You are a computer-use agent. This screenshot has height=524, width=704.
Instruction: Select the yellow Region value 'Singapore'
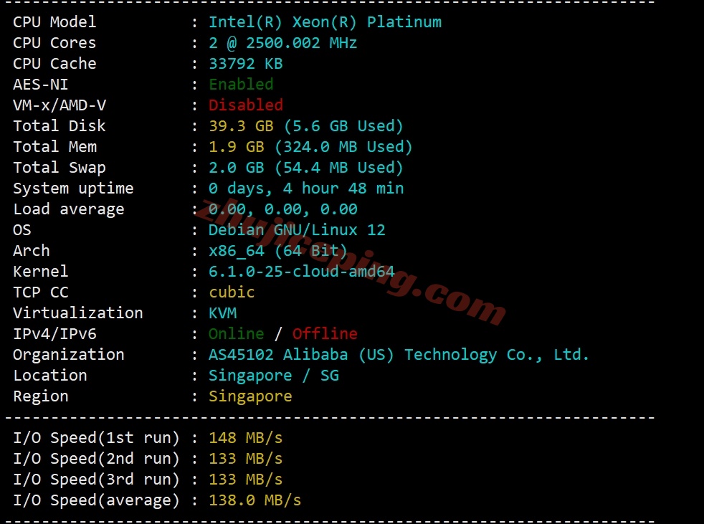pos(250,396)
